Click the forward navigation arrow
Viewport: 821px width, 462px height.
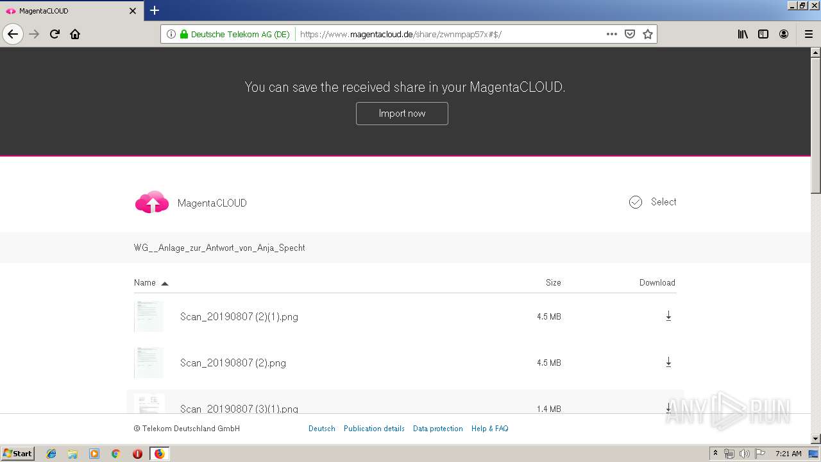(35, 34)
